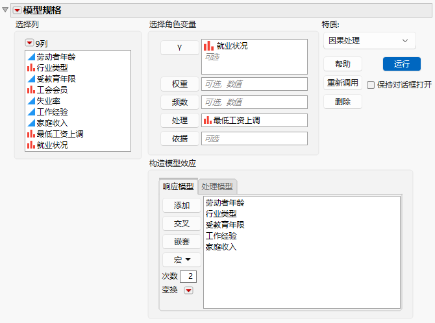Switch to the 响应模型 tab
This screenshot has height=323, width=435.
point(178,187)
